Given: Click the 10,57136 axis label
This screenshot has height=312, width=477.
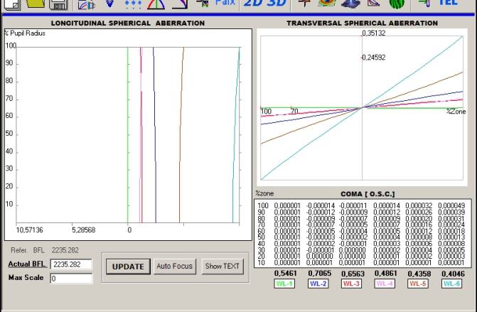Looking at the screenshot, I should click(30, 230).
